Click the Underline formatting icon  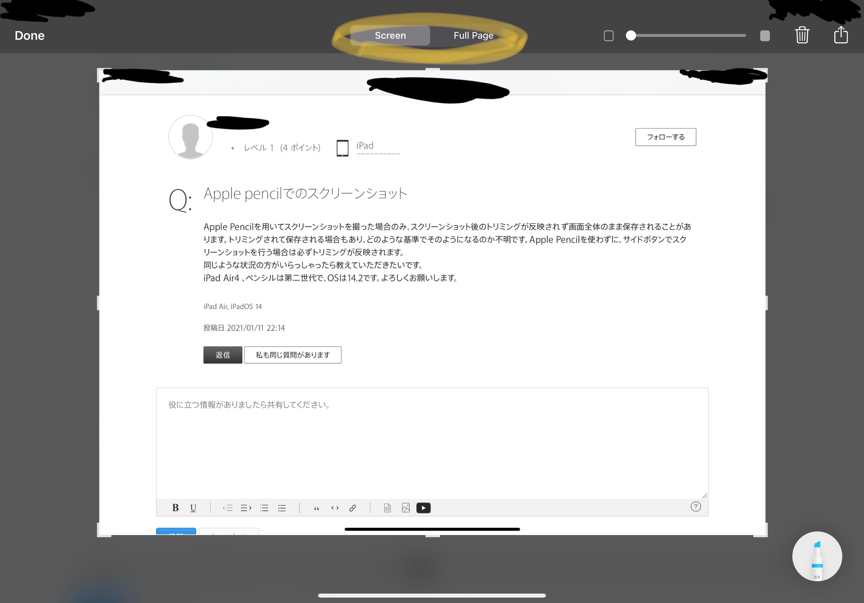[x=193, y=508]
